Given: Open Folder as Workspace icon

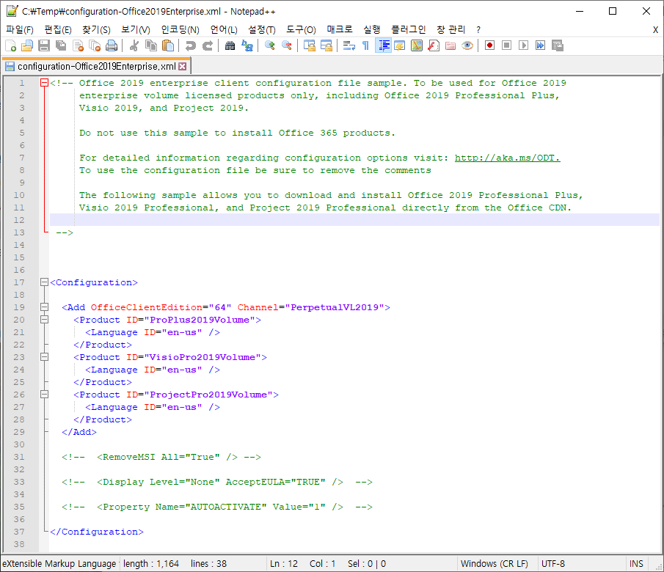Looking at the screenshot, I should (x=450, y=45).
